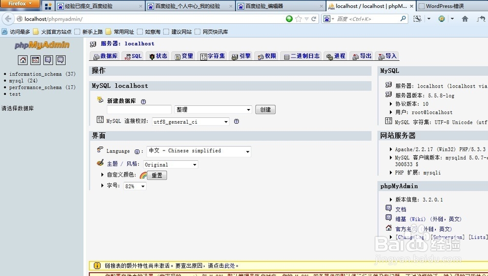488x276 pixels.
Task: Open the 字符集 tab
Action: click(x=212, y=56)
